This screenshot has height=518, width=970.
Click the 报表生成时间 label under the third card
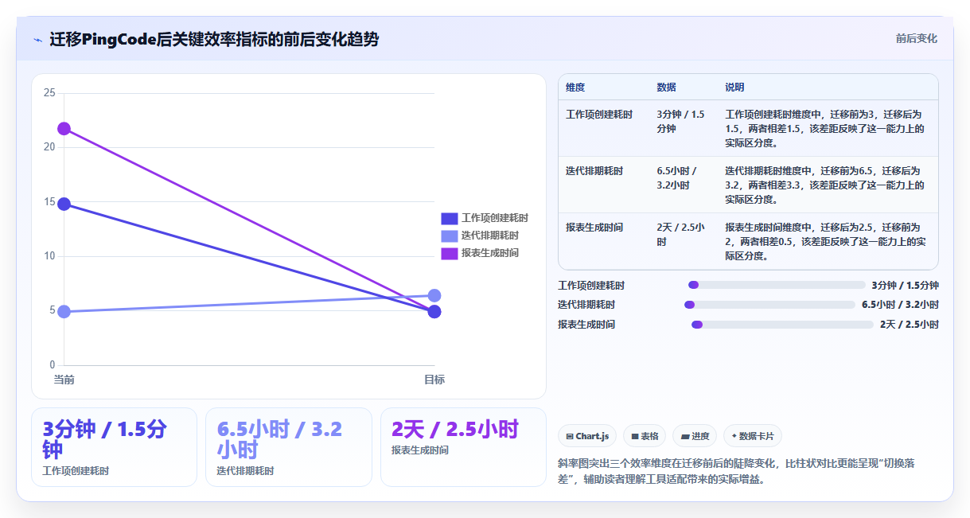[x=420, y=450]
